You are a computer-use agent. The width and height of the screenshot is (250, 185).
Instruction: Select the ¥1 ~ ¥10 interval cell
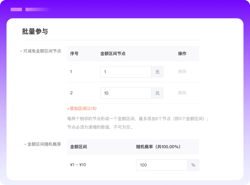[x=78, y=165]
